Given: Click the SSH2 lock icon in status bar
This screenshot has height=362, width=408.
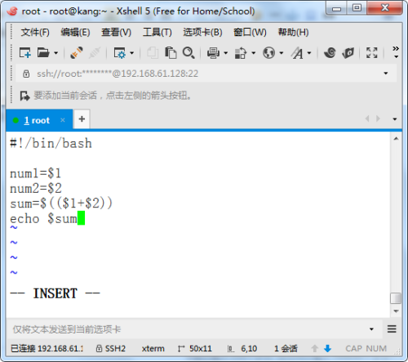Looking at the screenshot, I should [100, 348].
